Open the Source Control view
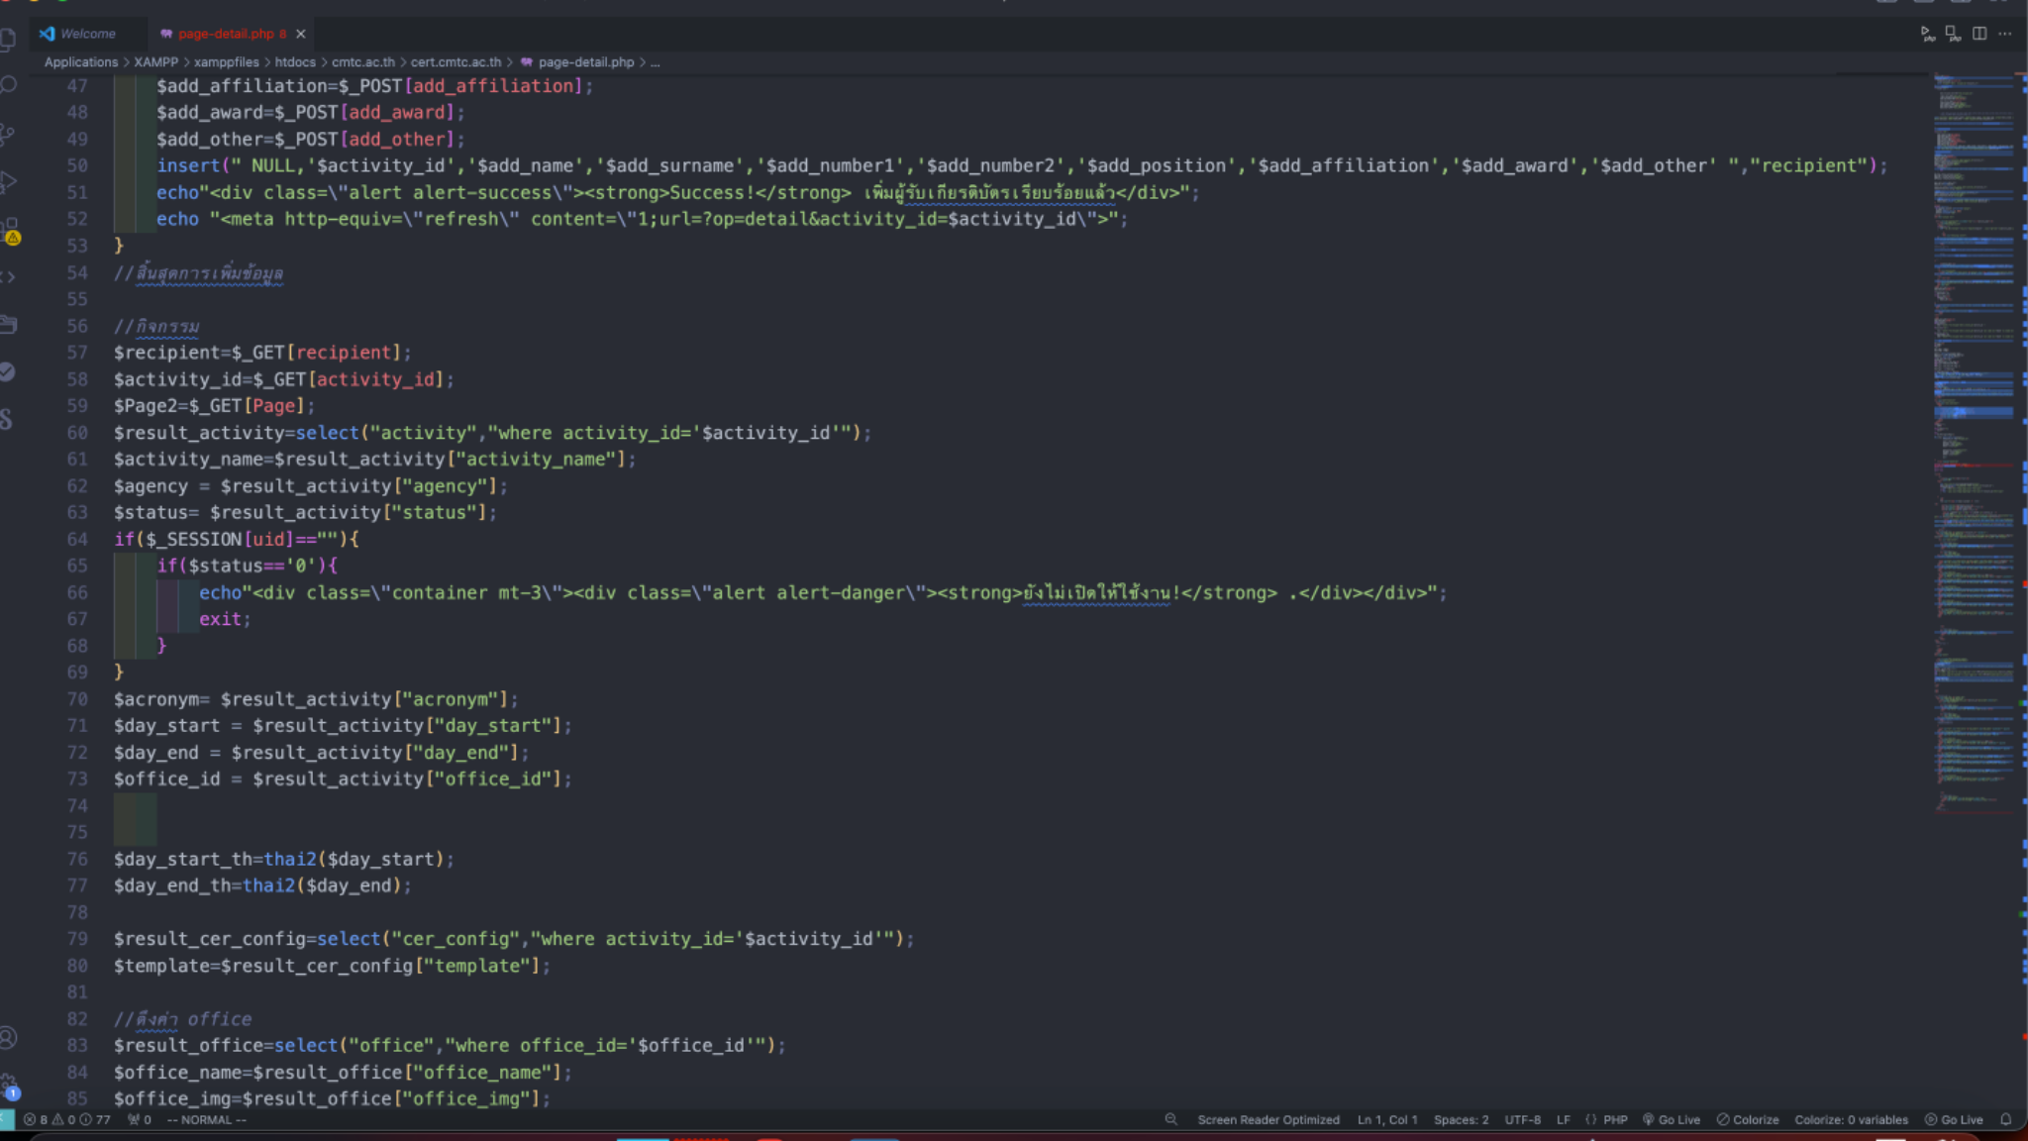This screenshot has height=1141, width=2028. tap(8, 133)
